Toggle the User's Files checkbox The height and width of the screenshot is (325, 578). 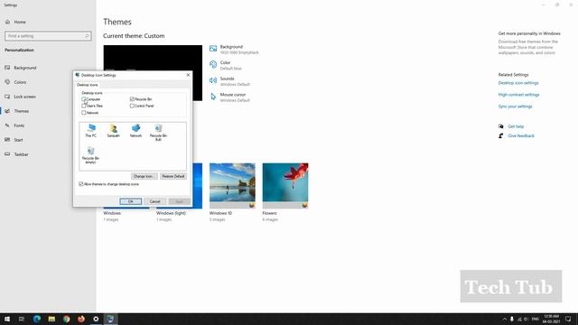click(84, 106)
